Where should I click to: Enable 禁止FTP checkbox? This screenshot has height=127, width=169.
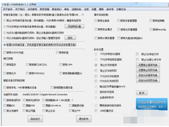click(70, 111)
